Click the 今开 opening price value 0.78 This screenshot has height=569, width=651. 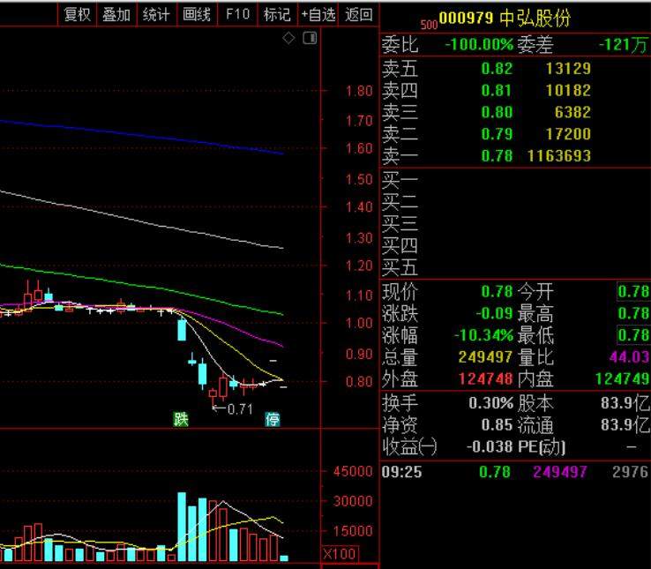coord(632,292)
